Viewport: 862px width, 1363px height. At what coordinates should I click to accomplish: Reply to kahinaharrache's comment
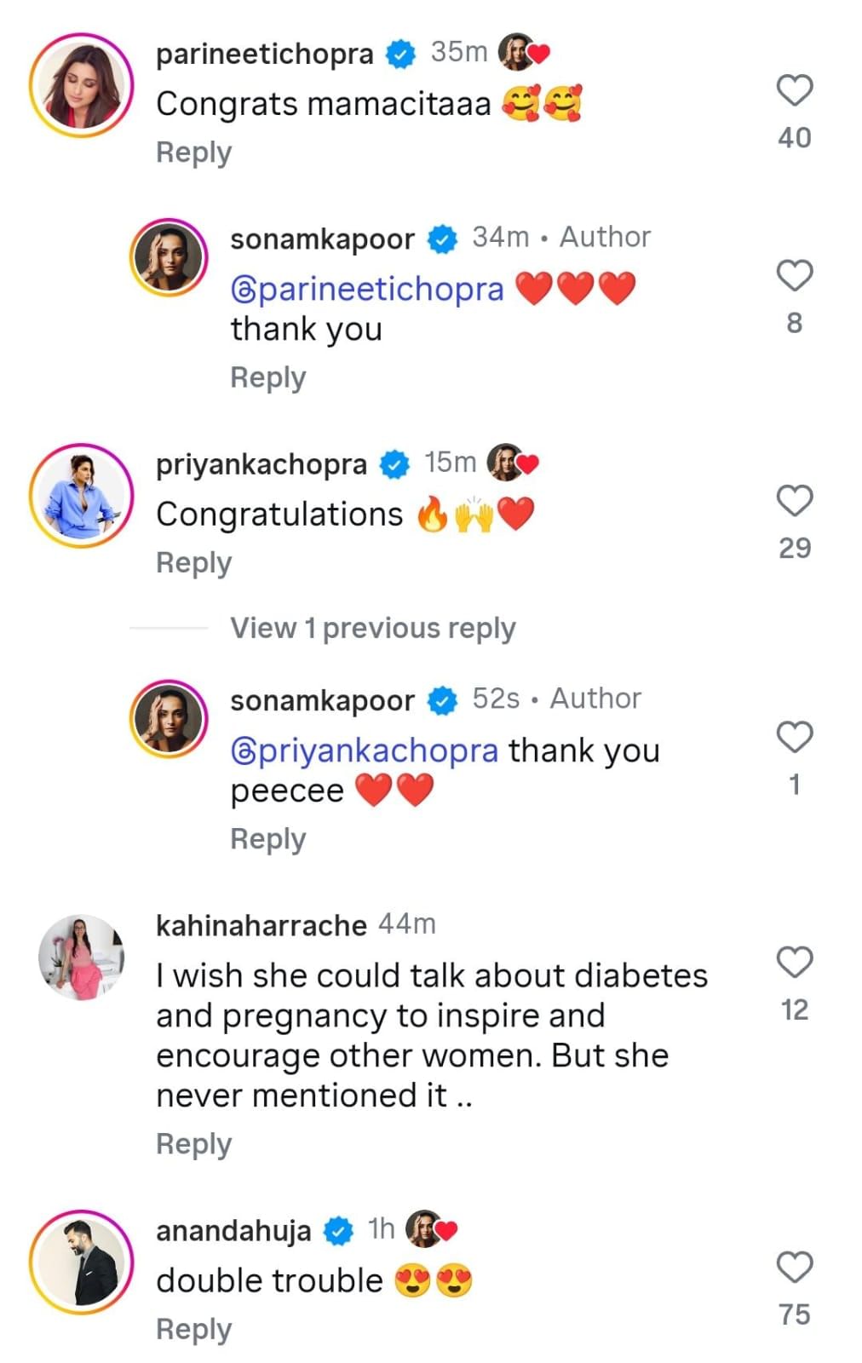pos(193,1144)
